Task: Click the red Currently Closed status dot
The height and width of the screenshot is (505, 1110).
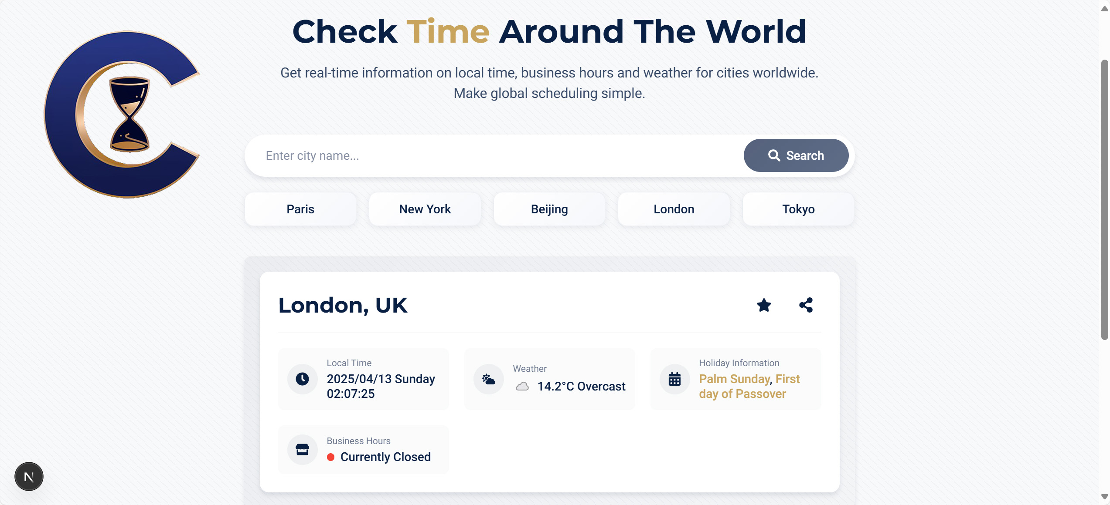Action: [x=331, y=457]
